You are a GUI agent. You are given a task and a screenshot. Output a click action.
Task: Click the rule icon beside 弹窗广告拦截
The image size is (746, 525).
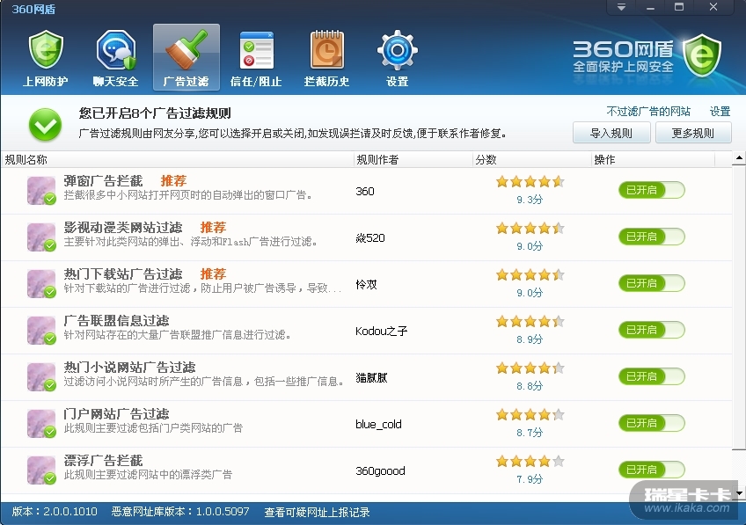point(41,191)
